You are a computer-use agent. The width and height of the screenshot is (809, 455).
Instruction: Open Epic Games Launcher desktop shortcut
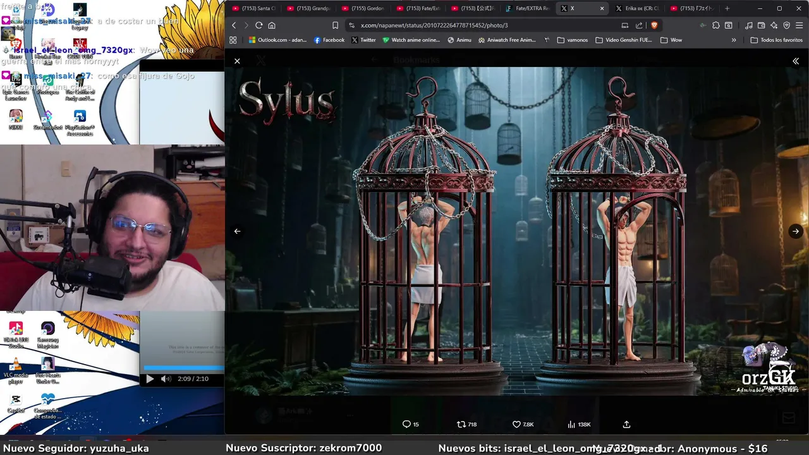click(16, 87)
